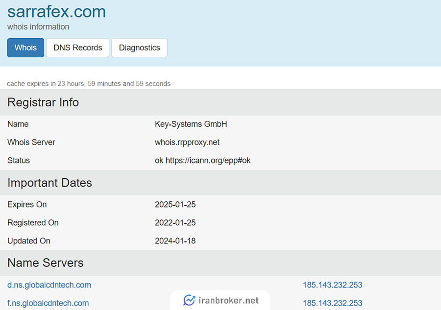
Task: Click the 'Registrar Info' section heading
Action: click(x=43, y=102)
